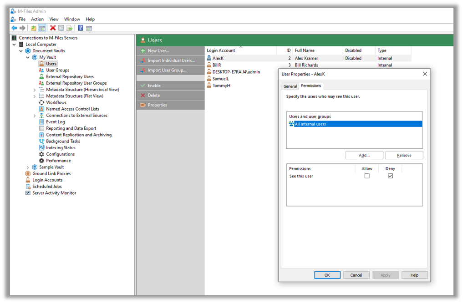The image size is (463, 303).
Task: Click the red X Delete toolbar icon
Action: 53,28
